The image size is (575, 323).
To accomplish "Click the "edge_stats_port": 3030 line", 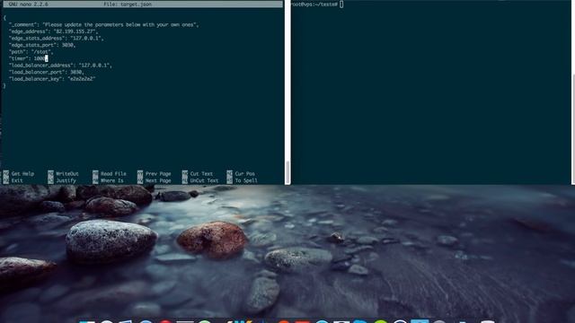I will (42, 45).
